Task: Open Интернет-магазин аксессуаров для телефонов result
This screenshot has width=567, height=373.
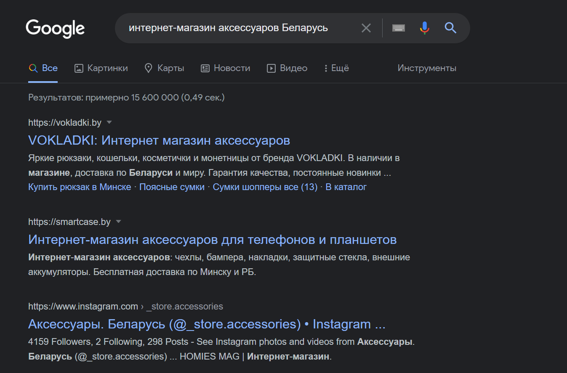Action: [213, 240]
